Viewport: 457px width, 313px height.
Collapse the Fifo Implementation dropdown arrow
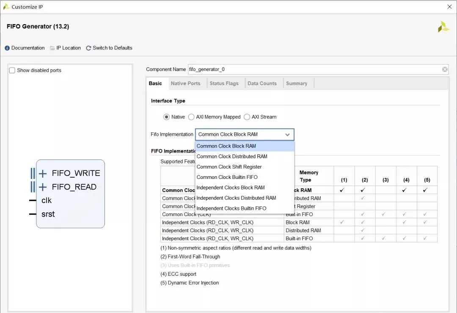point(287,135)
